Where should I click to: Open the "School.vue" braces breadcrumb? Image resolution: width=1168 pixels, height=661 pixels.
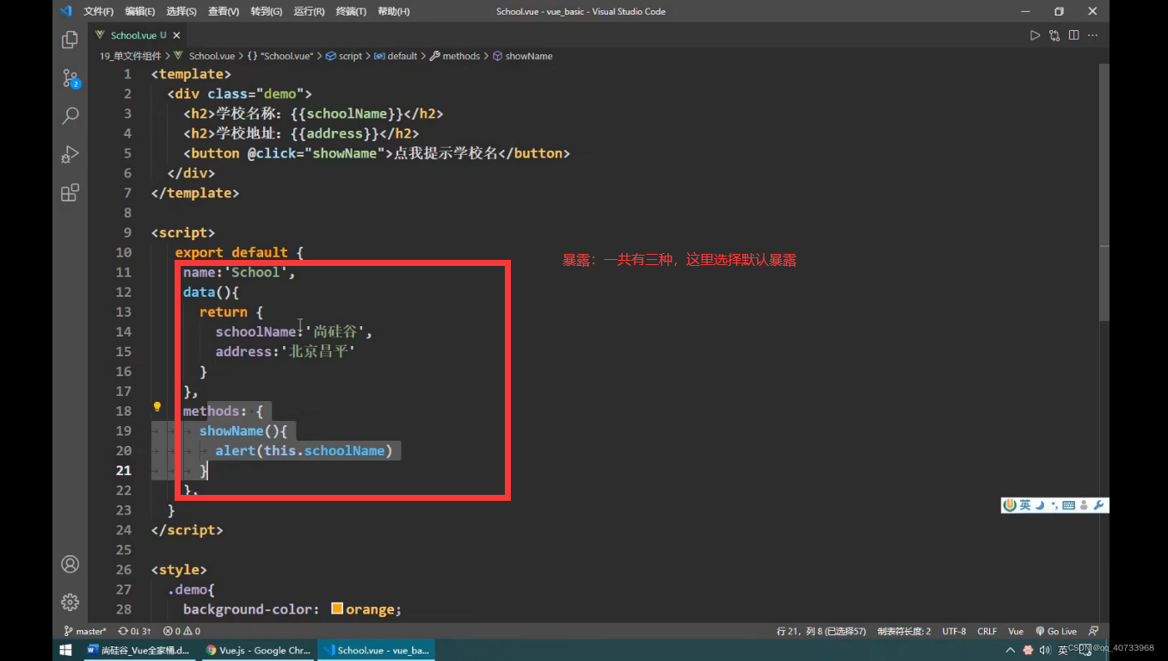click(x=281, y=56)
